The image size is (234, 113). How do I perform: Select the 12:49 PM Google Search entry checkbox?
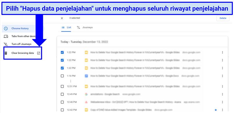click(x=62, y=94)
